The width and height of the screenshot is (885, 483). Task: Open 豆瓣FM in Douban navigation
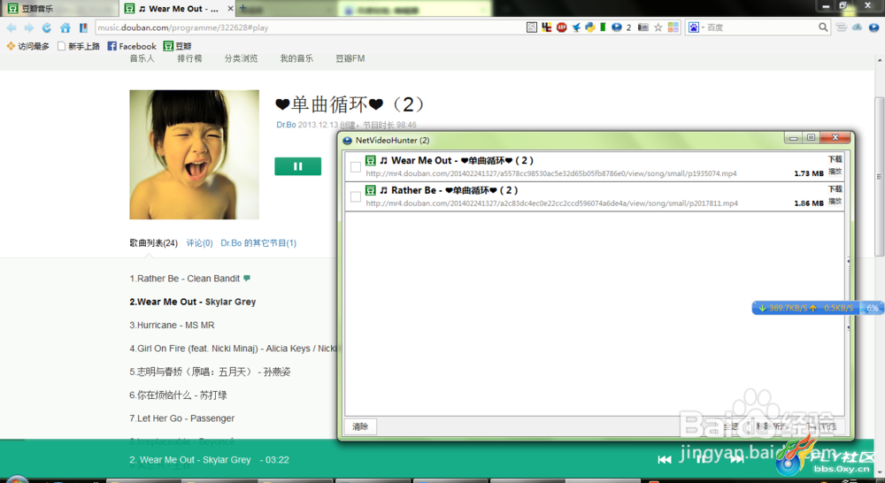click(350, 58)
